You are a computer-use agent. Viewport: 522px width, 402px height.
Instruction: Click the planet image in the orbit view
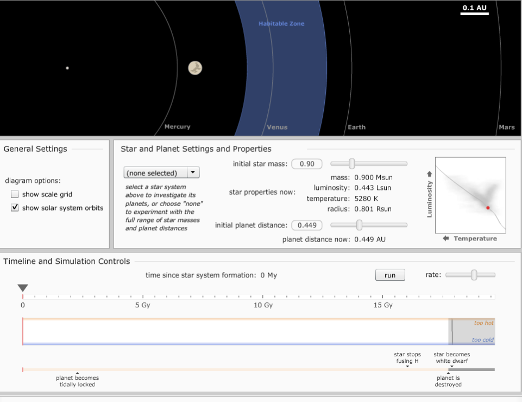pyautogui.click(x=195, y=67)
